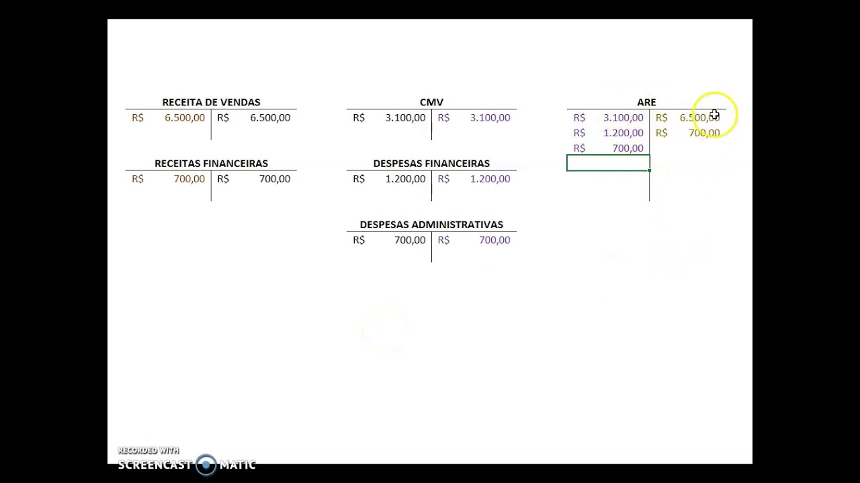Select the RECEITAS FINANCEIRAS header cell

[211, 163]
